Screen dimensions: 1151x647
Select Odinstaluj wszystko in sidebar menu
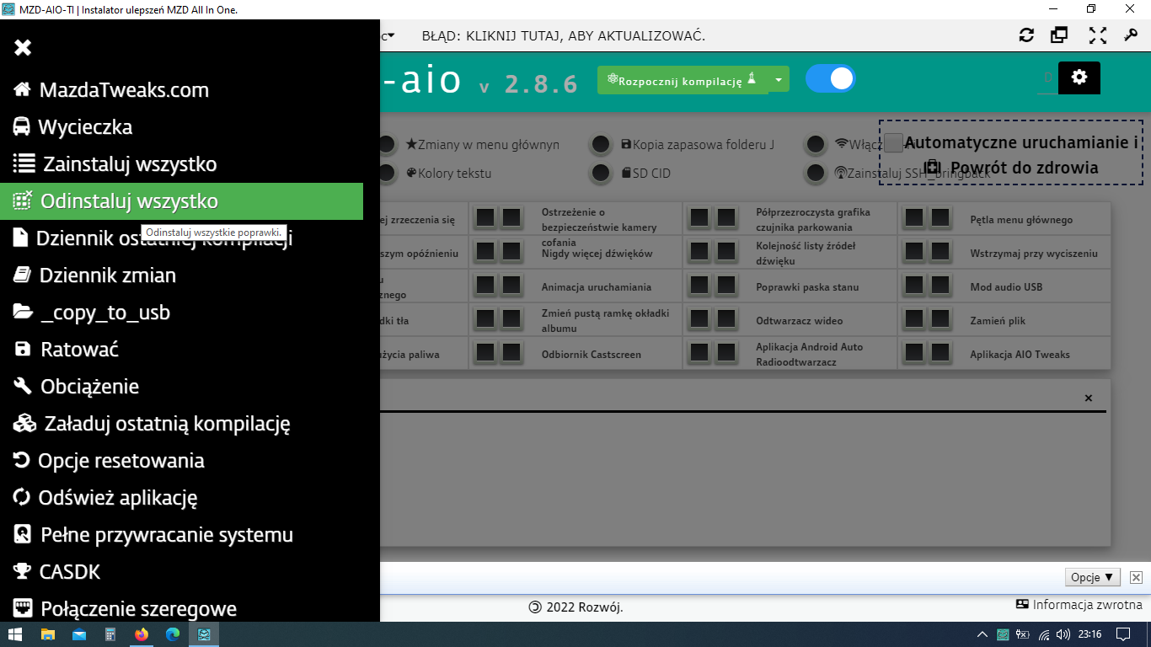[x=129, y=201]
